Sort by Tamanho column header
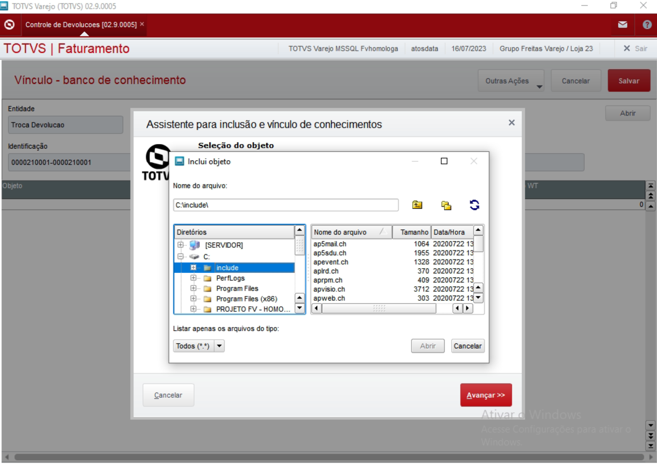This screenshot has width=657, height=466. 412,232
